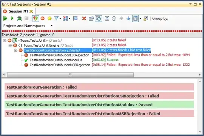204x136 pixels.
Task: Click failed status icon of MSBRejection test
Action: (x=26, y=65)
